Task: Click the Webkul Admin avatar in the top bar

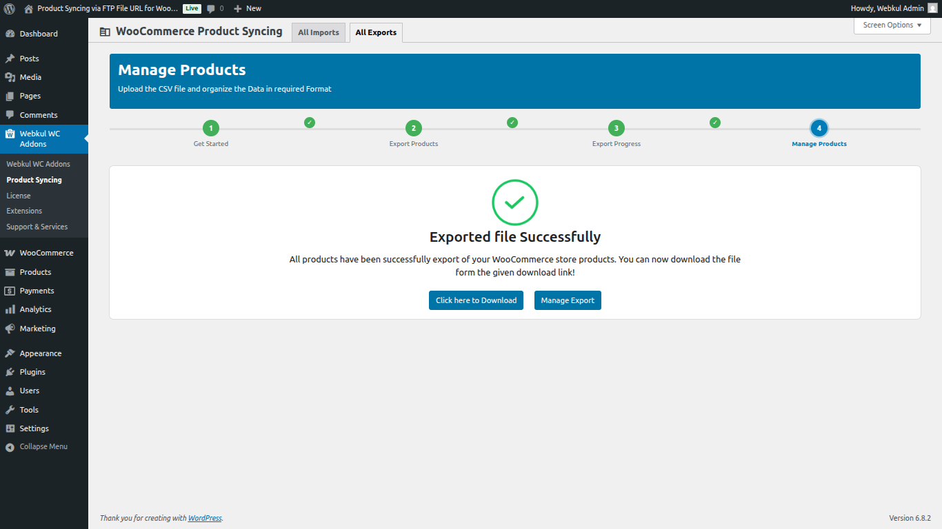Action: click(x=933, y=8)
